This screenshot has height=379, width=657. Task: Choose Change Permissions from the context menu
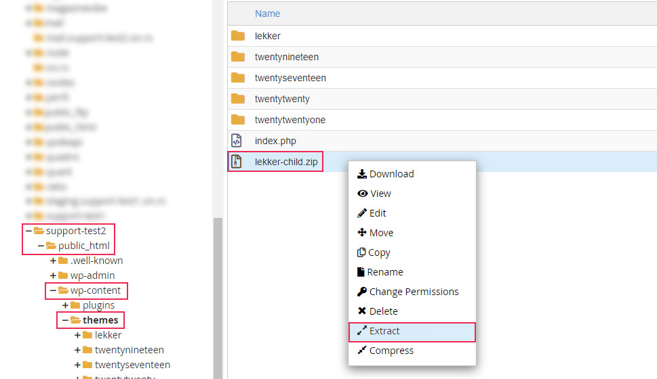click(412, 292)
